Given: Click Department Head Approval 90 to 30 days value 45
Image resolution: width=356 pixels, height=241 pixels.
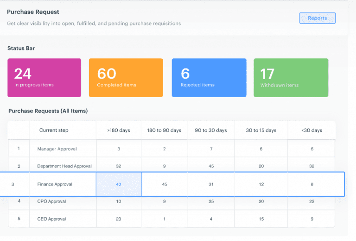Looking at the screenshot, I should (x=211, y=166).
